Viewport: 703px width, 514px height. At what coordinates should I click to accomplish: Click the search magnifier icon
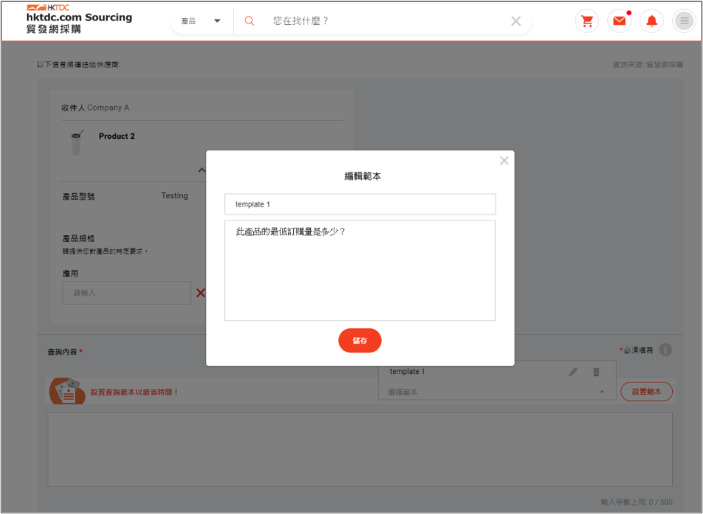(x=249, y=21)
